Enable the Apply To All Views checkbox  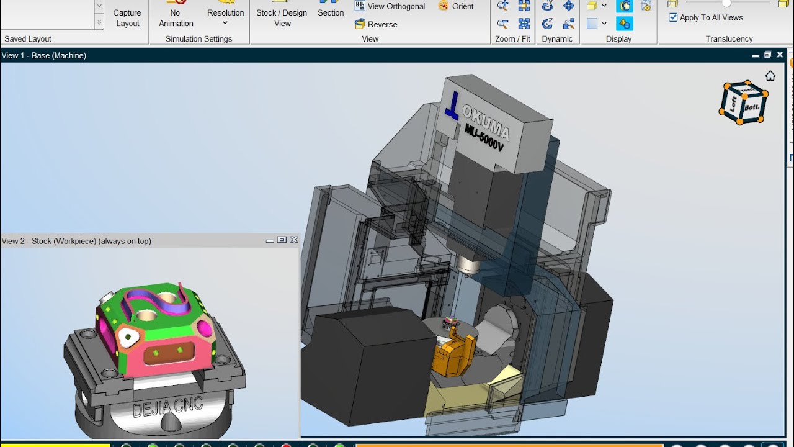click(x=673, y=17)
